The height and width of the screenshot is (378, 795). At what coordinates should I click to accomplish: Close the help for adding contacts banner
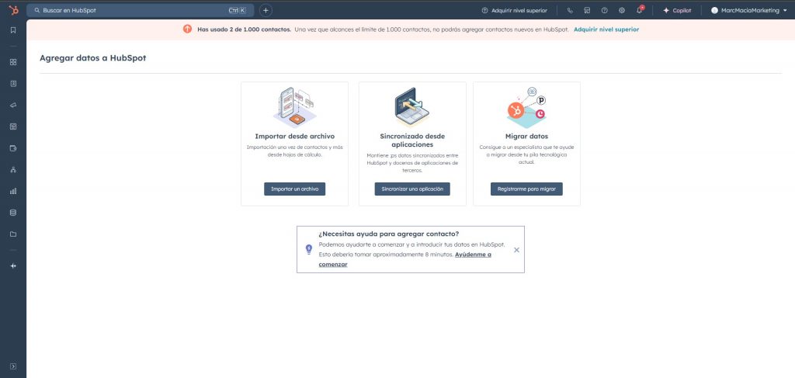(516, 250)
